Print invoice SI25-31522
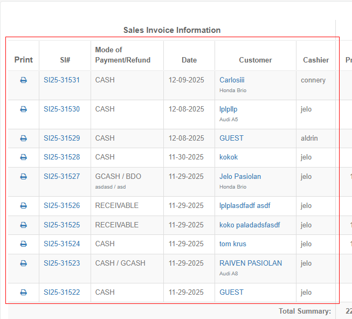Image resolution: width=352 pixels, height=319 pixels. pyautogui.click(x=23, y=293)
